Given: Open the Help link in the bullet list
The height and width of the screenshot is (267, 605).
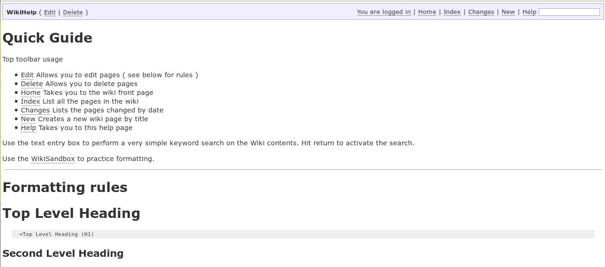Looking at the screenshot, I should point(28,128).
